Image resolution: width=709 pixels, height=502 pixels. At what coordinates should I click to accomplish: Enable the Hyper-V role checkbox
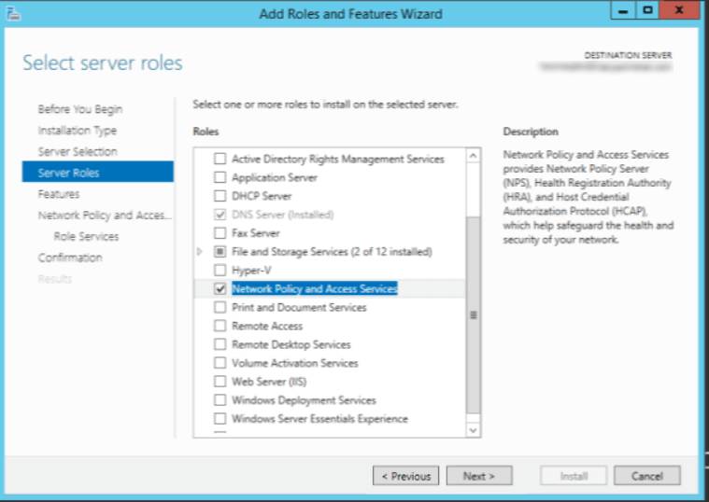point(220,271)
